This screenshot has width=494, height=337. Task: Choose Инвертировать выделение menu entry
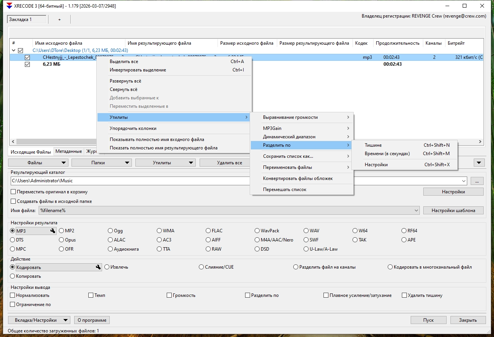pos(174,70)
